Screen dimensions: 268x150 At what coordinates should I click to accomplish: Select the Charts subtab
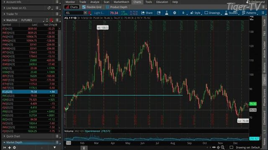coord(72,7)
